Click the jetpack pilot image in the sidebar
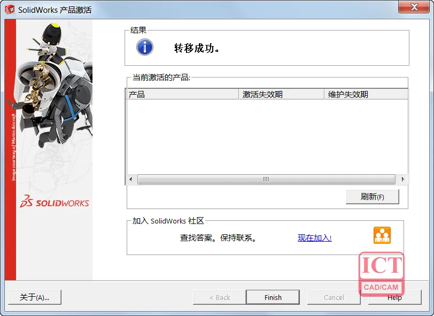The image size is (434, 316). [x=54, y=86]
